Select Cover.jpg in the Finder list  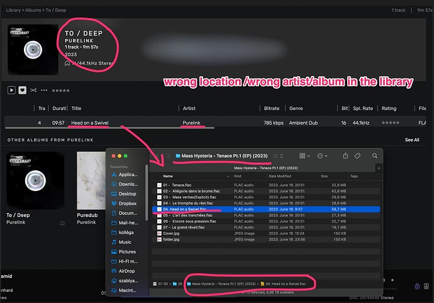click(x=265, y=233)
